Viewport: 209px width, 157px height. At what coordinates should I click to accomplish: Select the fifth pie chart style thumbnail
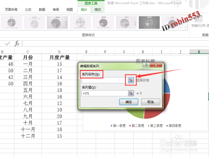(103, 23)
